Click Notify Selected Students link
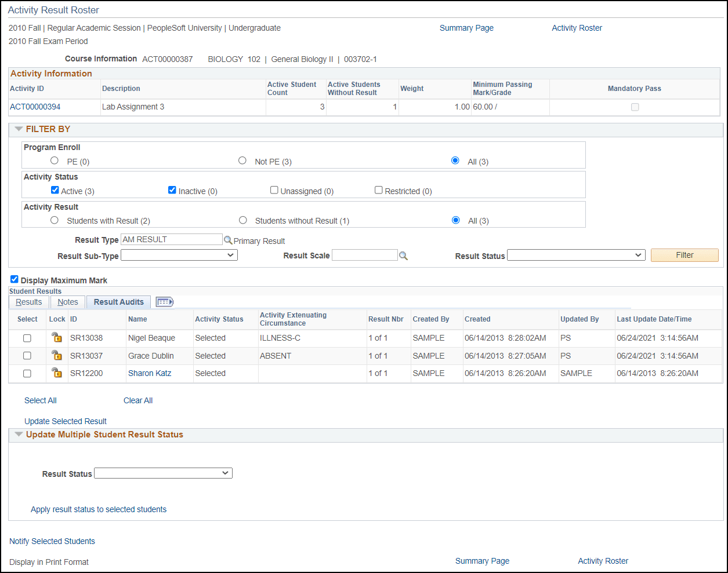Image resolution: width=728 pixels, height=573 pixels. pos(52,541)
